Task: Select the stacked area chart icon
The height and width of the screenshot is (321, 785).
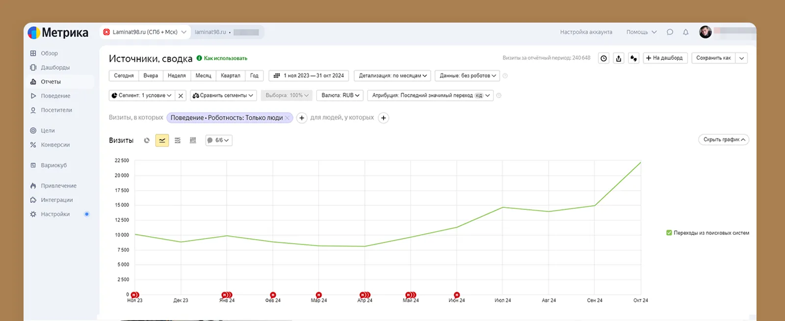Action: pyautogui.click(x=178, y=141)
